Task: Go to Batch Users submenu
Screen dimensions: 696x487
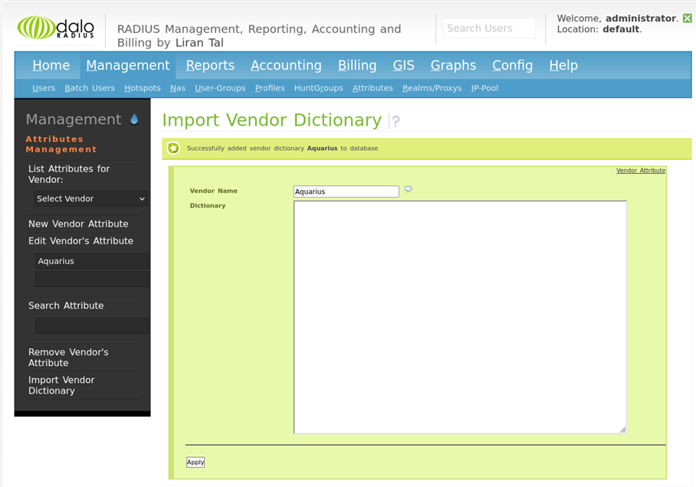Action: pyautogui.click(x=90, y=88)
